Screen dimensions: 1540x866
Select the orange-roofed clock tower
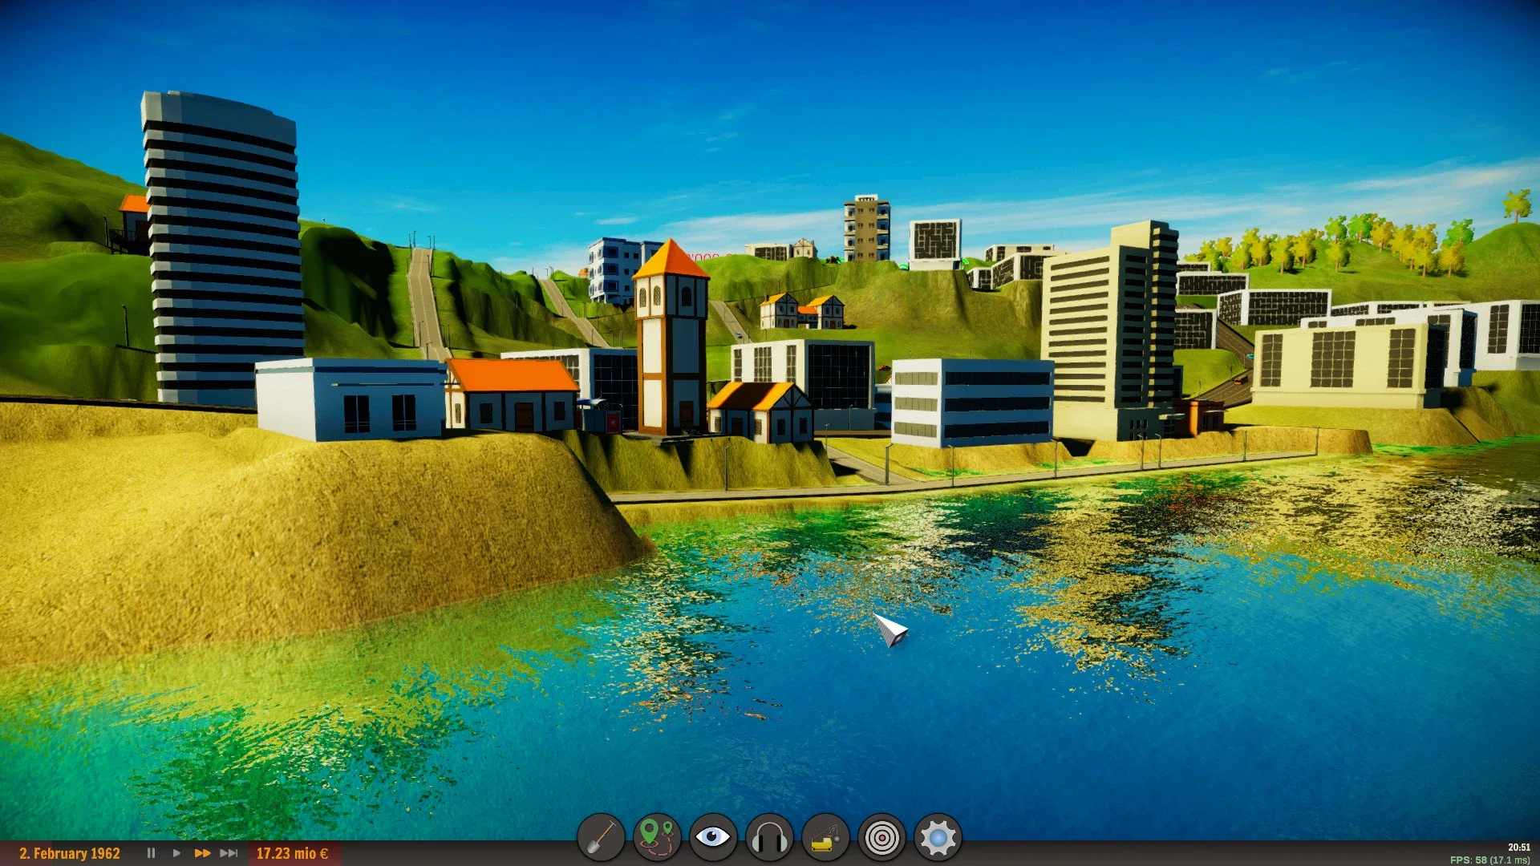click(x=671, y=337)
